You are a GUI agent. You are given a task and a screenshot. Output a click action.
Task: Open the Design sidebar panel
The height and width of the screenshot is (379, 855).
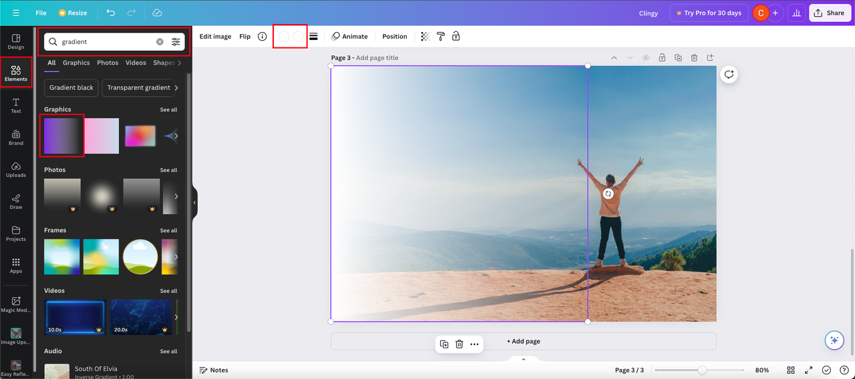[16, 41]
